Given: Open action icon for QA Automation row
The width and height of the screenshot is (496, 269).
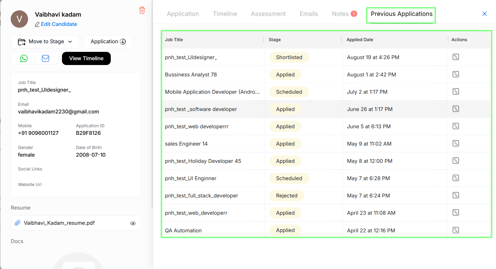Looking at the screenshot, I should click(456, 230).
